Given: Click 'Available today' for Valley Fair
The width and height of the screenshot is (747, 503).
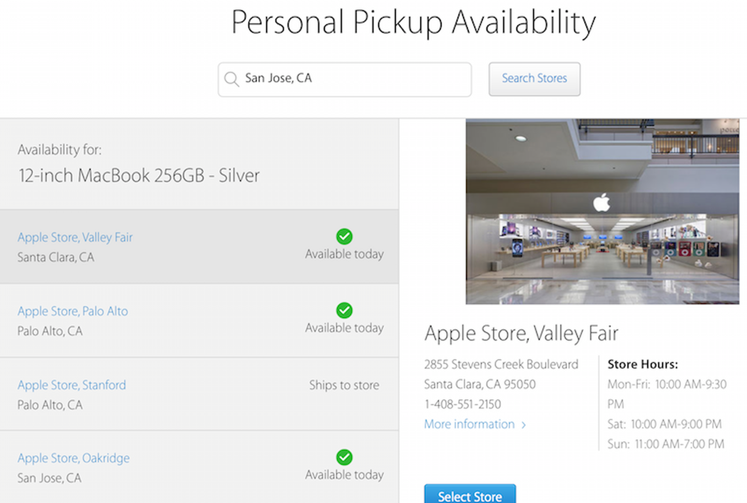Looking at the screenshot, I should point(344,254).
